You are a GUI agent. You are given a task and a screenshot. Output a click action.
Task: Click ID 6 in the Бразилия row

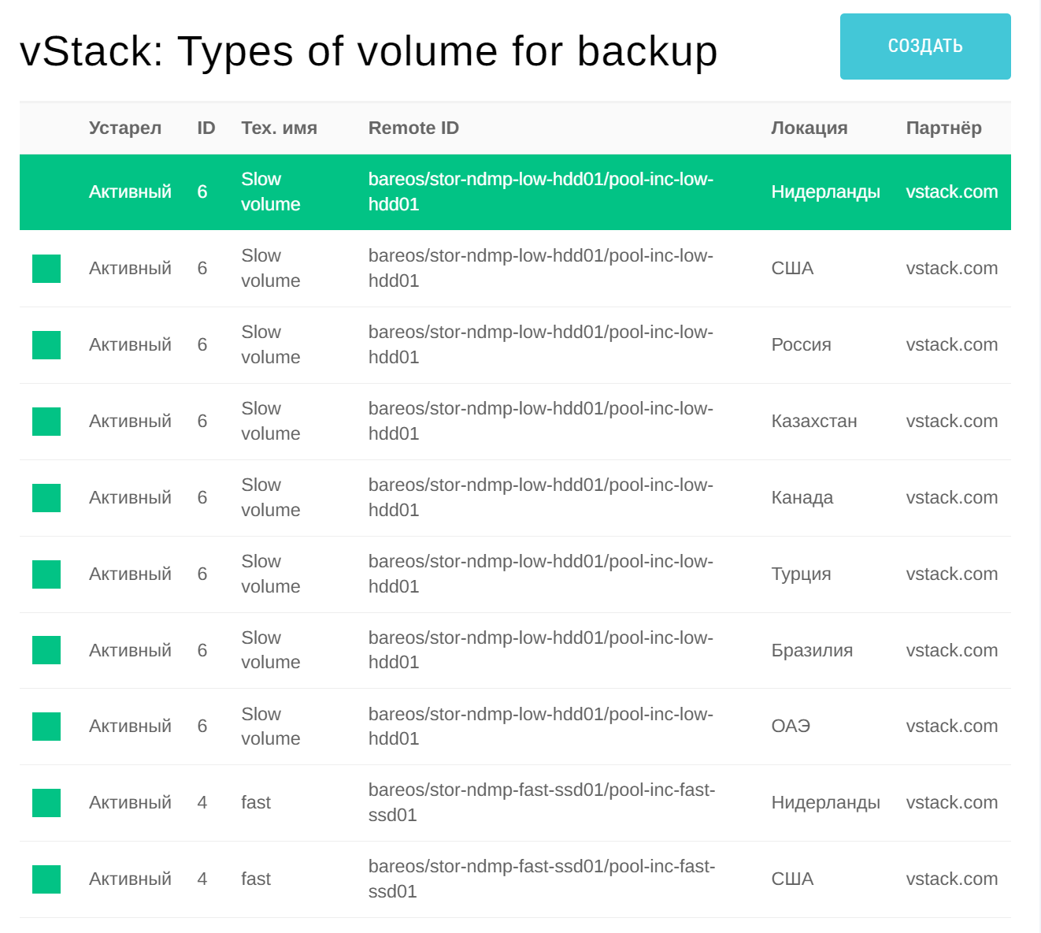click(202, 651)
